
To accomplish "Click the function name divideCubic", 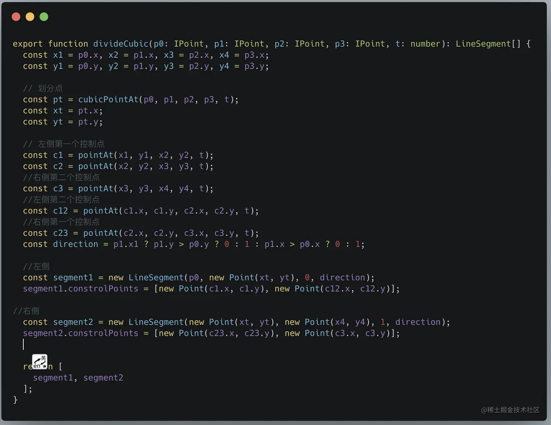I will coord(121,44).
